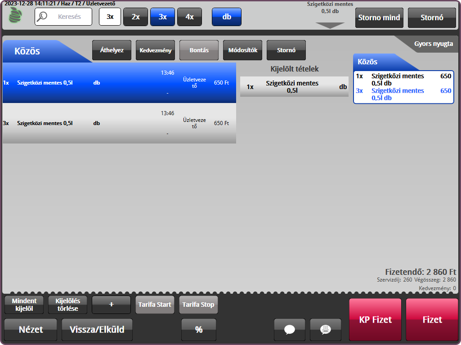The height and width of the screenshot is (345, 461).
Task: Click the magnifying glass search icon
Action: pyautogui.click(x=43, y=17)
